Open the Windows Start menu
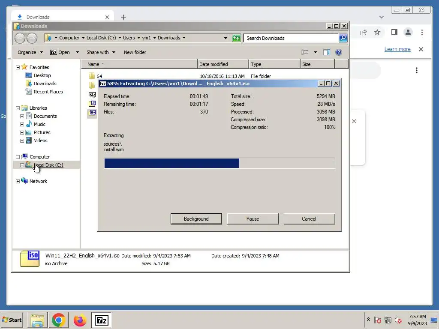The image size is (439, 329). (12, 320)
